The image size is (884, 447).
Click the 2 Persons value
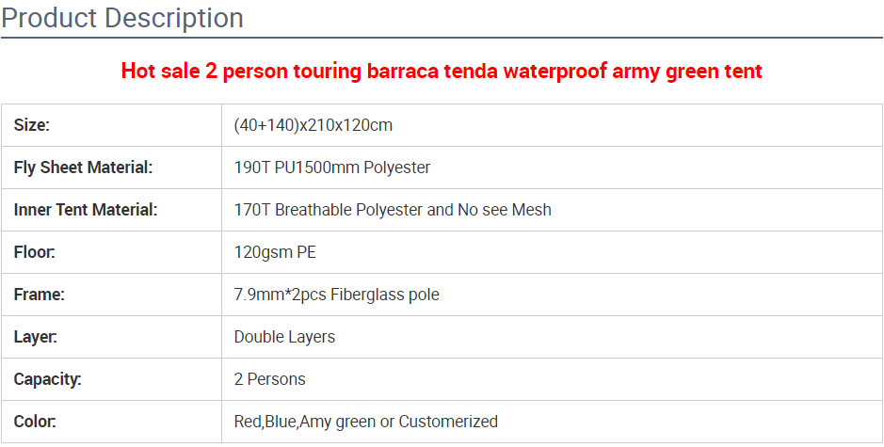point(269,379)
